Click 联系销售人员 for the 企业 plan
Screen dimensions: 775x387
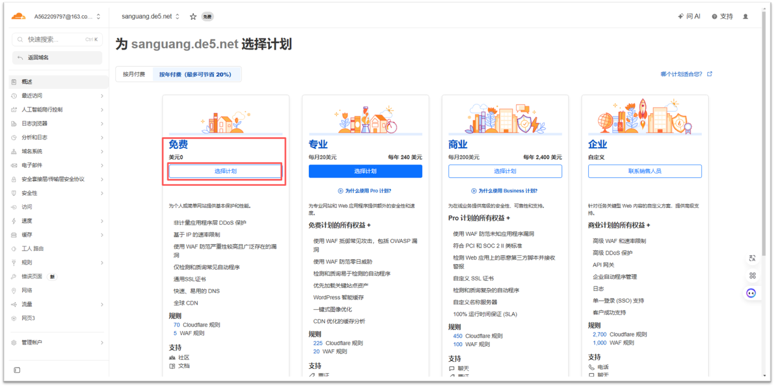pyautogui.click(x=644, y=171)
